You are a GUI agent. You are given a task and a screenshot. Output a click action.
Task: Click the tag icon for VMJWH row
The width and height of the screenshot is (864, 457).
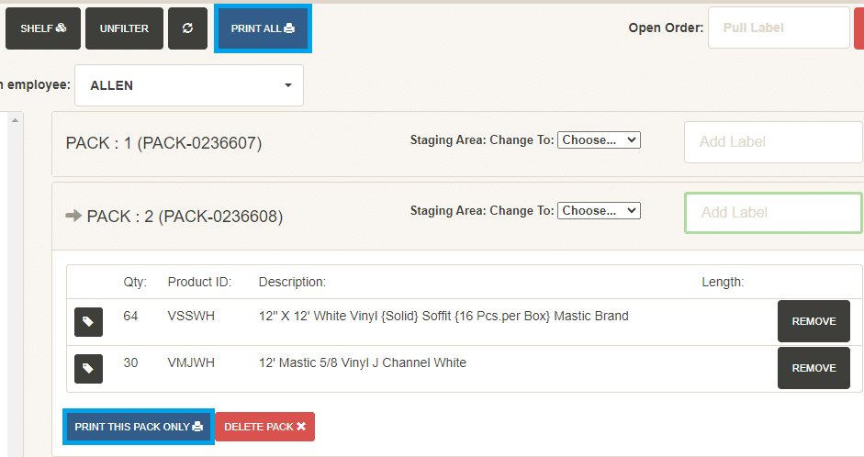coord(88,368)
